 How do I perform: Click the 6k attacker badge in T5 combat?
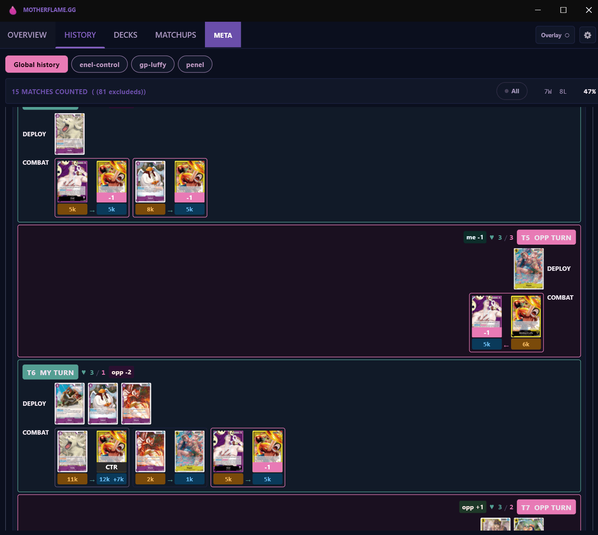tap(526, 344)
